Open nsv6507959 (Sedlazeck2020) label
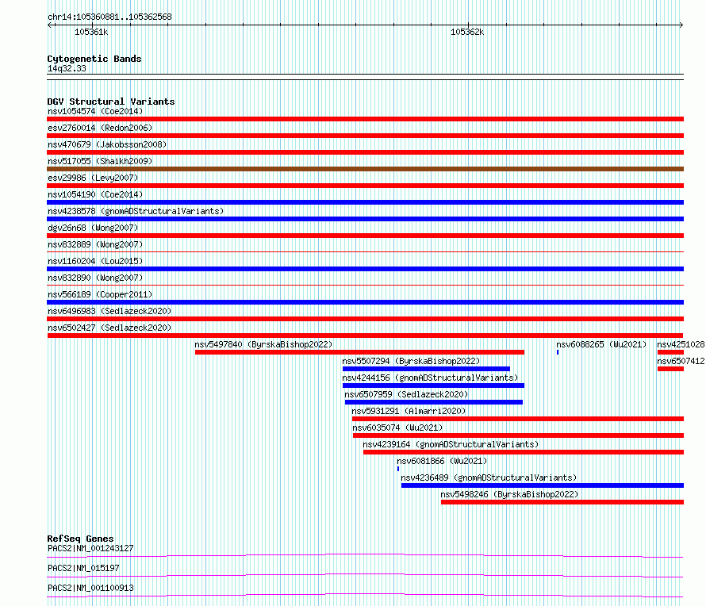706x606 pixels. point(406,394)
